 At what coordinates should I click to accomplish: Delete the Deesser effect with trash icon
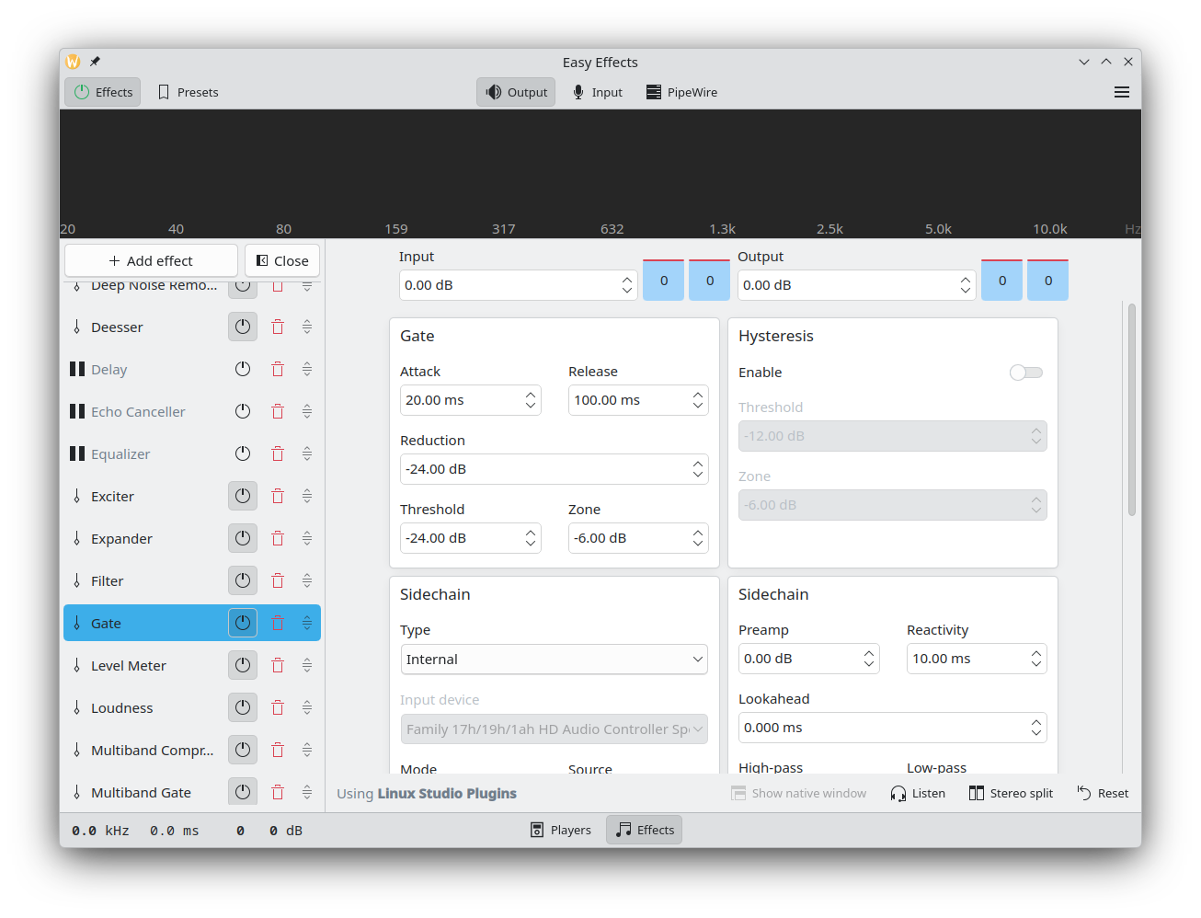[x=278, y=327]
